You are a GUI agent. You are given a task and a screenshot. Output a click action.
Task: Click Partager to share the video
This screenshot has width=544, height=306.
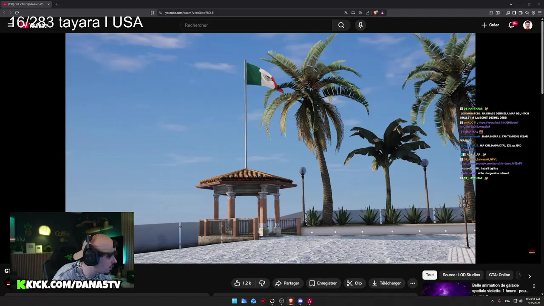tap(287, 283)
